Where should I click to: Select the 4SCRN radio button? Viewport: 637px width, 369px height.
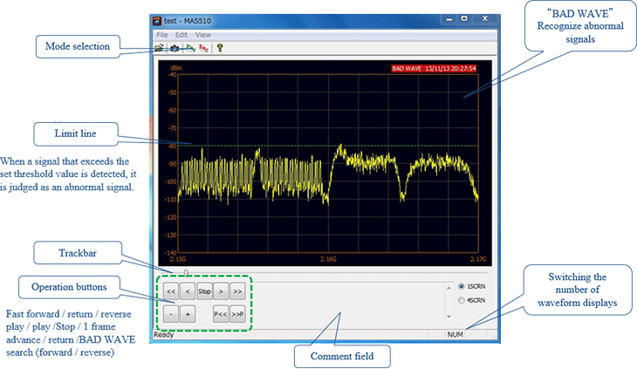point(462,300)
